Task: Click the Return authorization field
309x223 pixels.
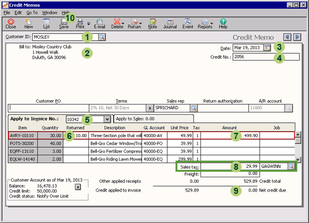Action: pos(223,108)
